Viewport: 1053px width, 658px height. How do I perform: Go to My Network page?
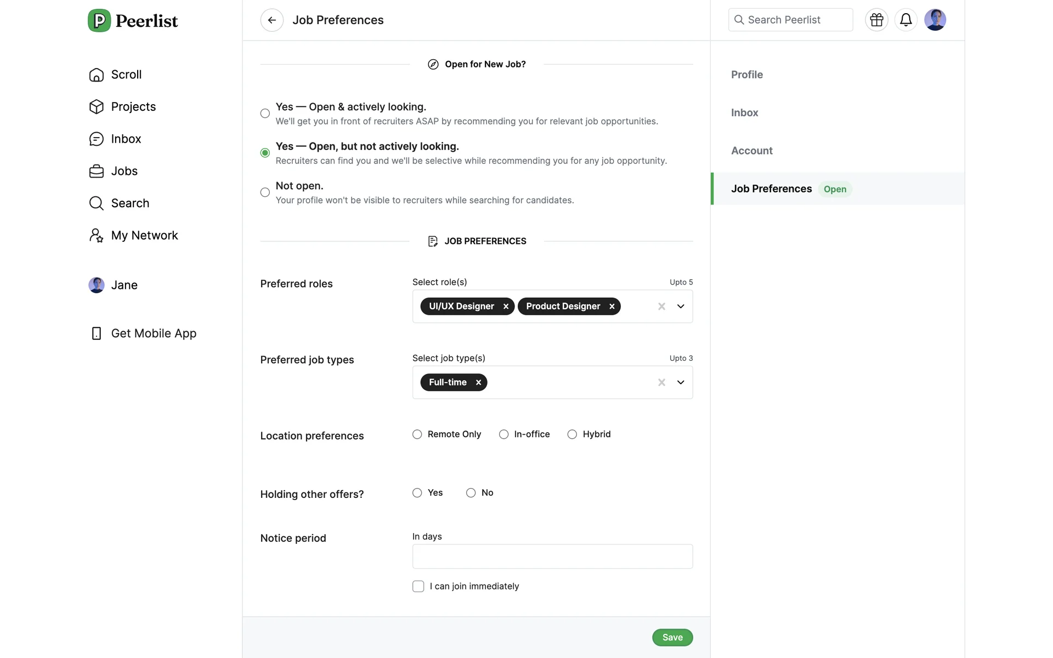pos(144,236)
